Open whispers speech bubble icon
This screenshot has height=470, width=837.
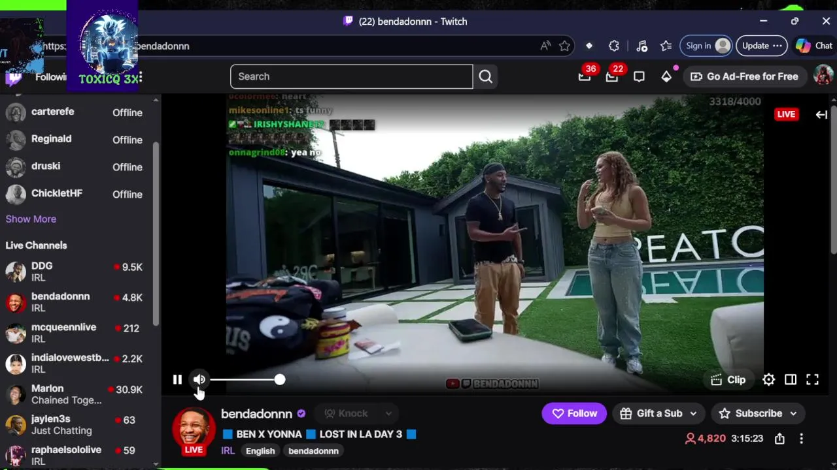639,76
